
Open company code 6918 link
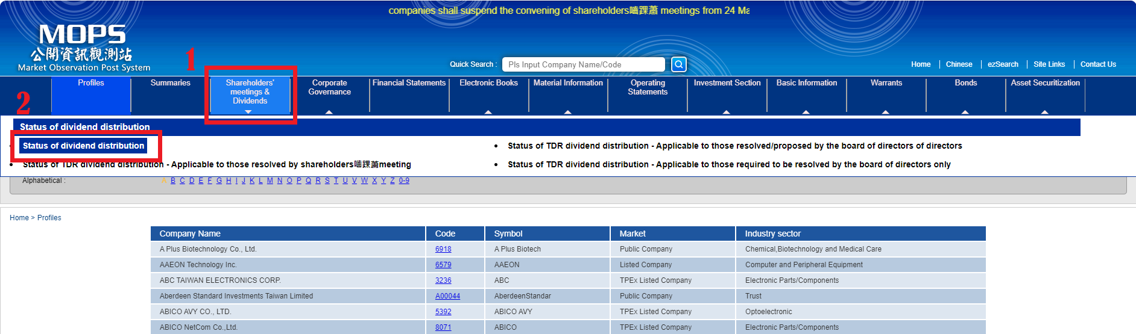pos(443,249)
